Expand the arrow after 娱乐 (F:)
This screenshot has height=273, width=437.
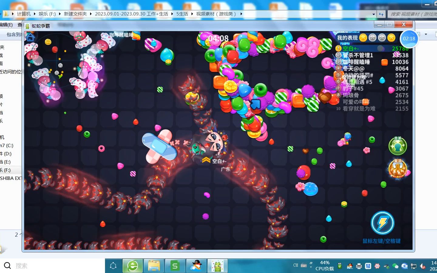point(60,14)
